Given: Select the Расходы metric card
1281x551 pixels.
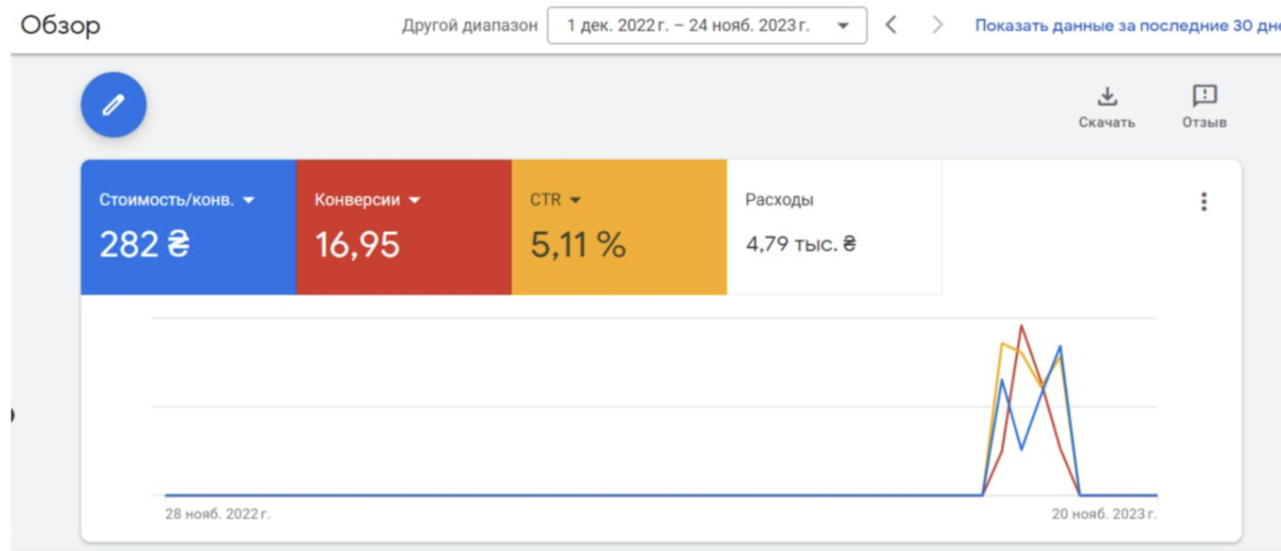Looking at the screenshot, I should [x=834, y=226].
